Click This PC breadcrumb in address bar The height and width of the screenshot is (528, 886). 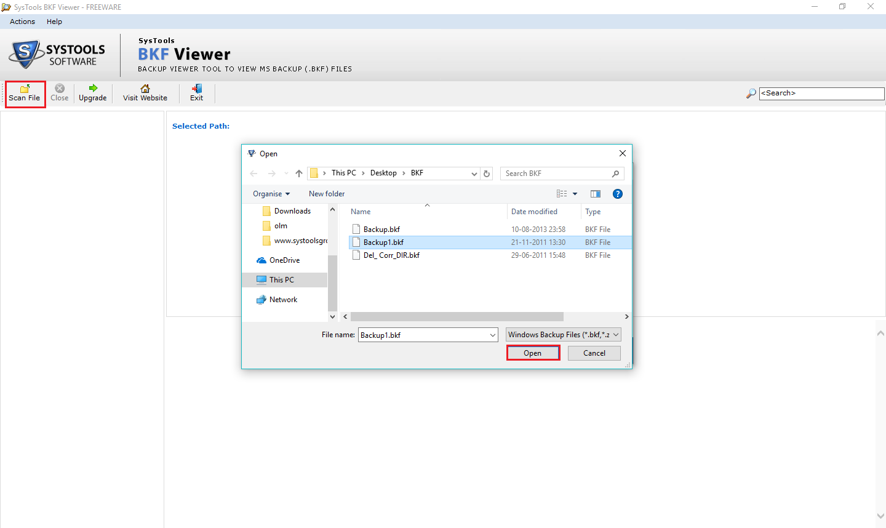click(x=343, y=173)
